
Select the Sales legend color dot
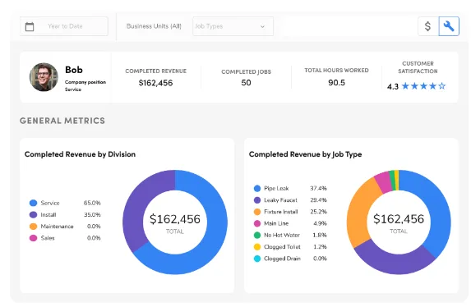pos(34,238)
